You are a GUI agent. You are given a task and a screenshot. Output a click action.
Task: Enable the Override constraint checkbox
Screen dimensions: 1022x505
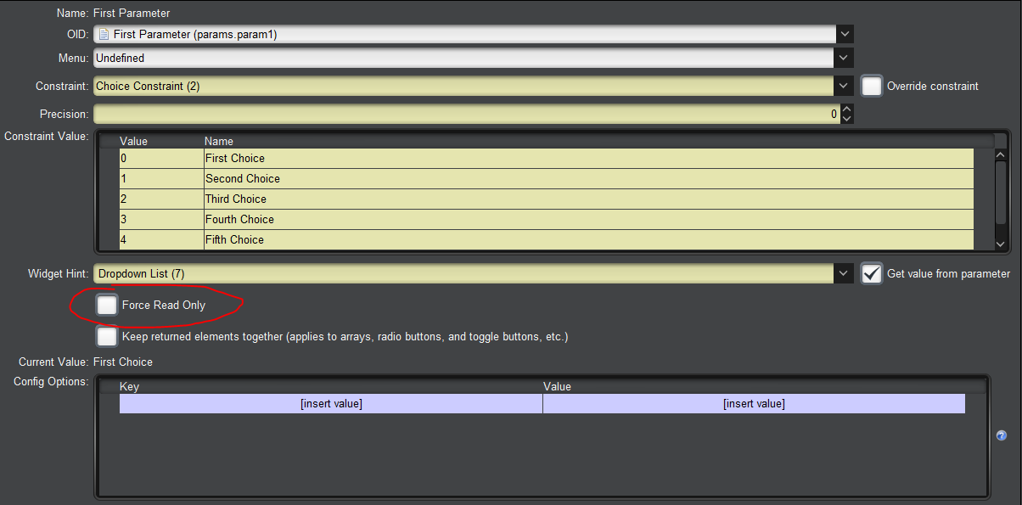pyautogui.click(x=872, y=86)
